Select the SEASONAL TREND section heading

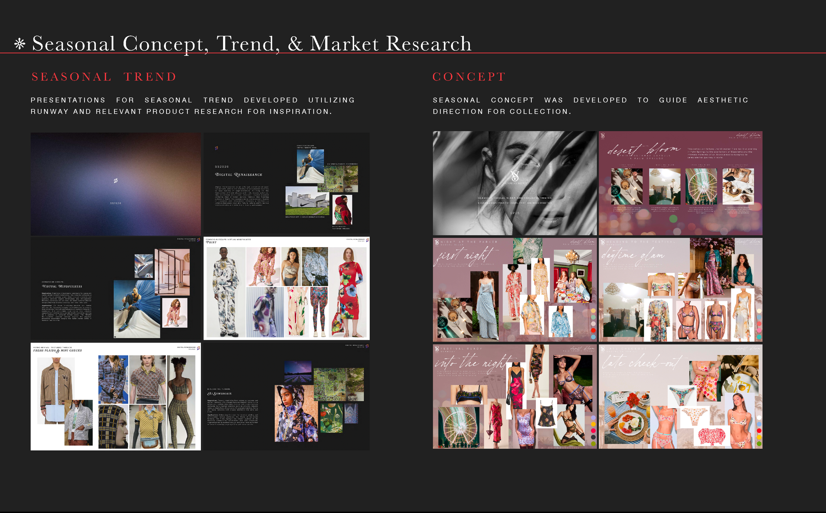tap(103, 77)
